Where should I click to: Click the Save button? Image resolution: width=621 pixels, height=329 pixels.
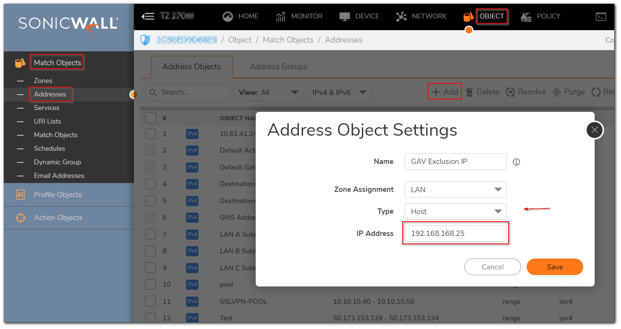(x=555, y=267)
